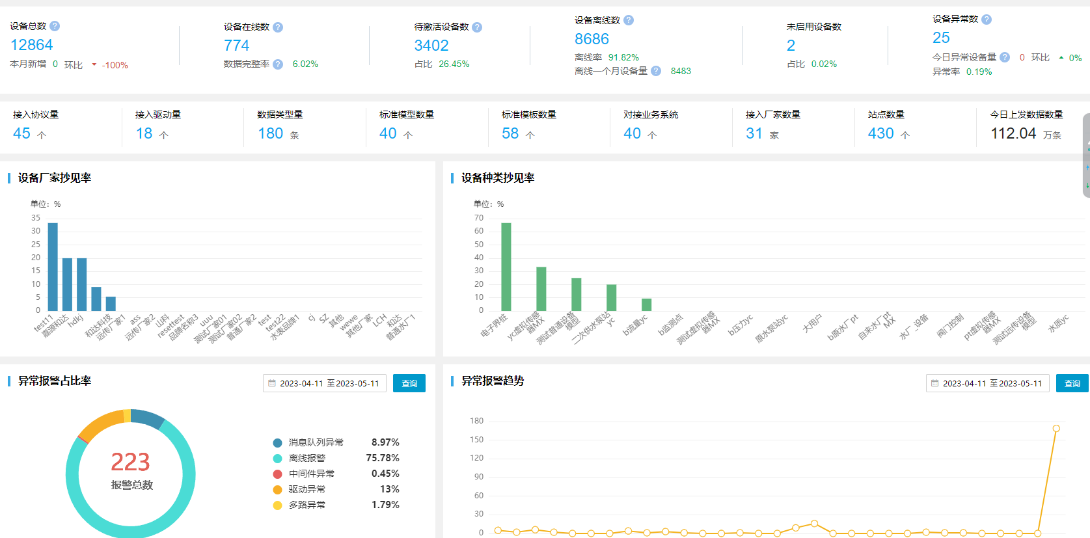1090x538 pixels.
Task: Click 对接业务系统 value 40
Action: pyautogui.click(x=632, y=133)
